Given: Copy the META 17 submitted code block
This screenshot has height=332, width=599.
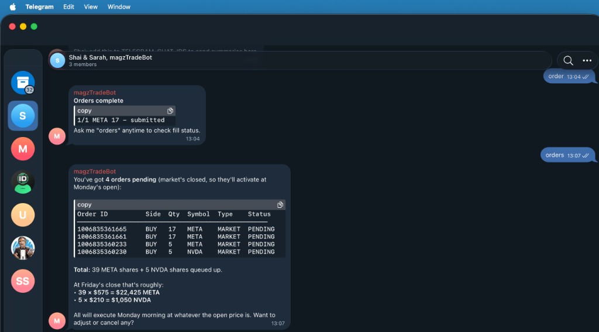Looking at the screenshot, I should click(170, 111).
